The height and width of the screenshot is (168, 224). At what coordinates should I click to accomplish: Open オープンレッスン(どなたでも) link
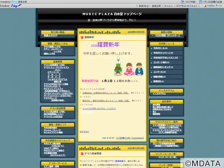click(58, 95)
